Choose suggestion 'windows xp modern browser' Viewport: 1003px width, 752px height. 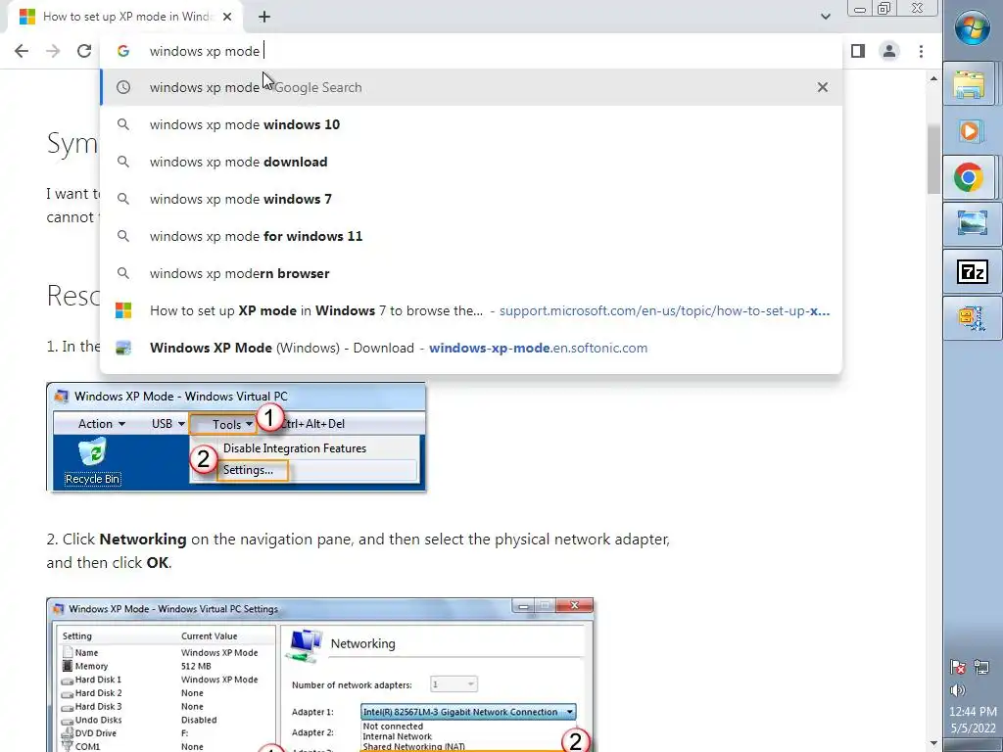click(471, 273)
